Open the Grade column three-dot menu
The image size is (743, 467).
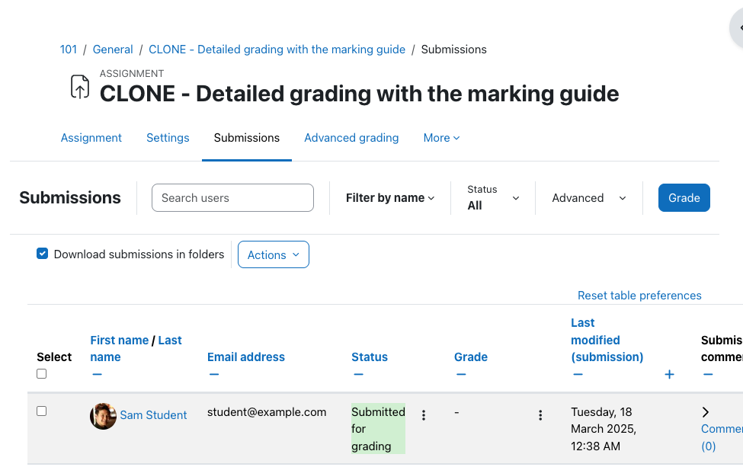point(540,415)
